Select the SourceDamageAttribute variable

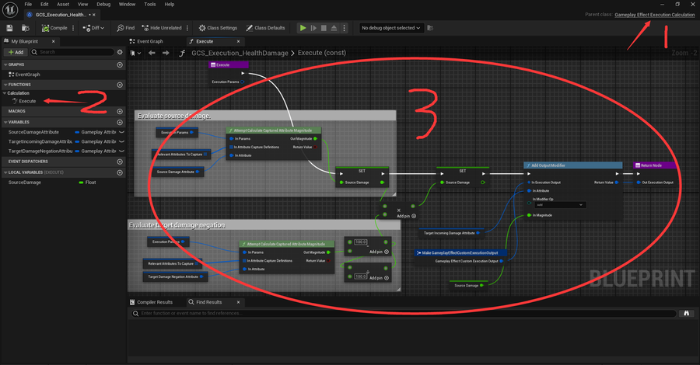point(33,132)
